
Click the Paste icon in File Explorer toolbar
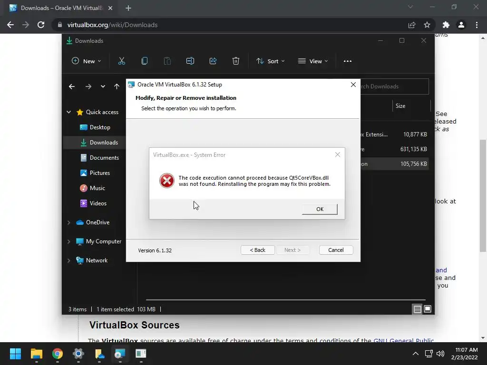coord(167,61)
